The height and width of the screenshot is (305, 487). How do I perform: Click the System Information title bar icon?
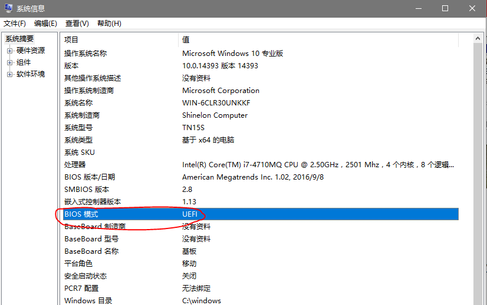point(8,8)
